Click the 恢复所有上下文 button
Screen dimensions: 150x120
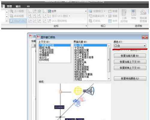(130, 68)
